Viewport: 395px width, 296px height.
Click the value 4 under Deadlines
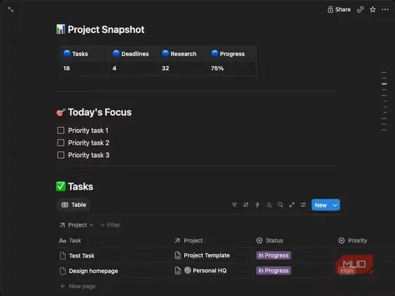tap(114, 68)
